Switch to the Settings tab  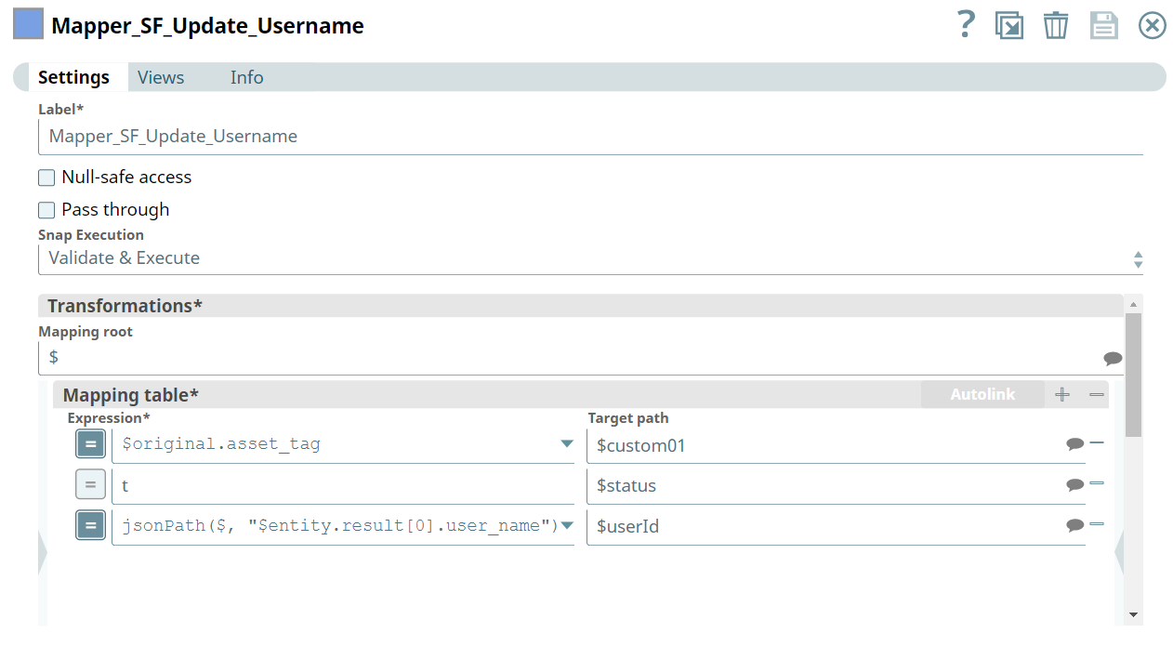pyautogui.click(x=74, y=77)
